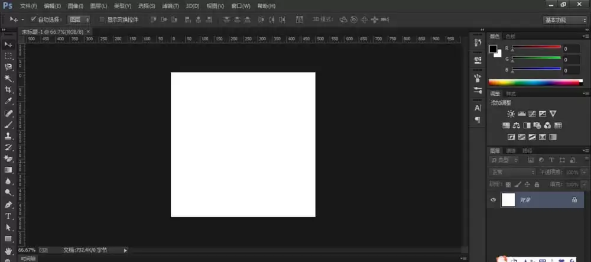Viewport: 591px width, 262px height.
Task: Toggle lock all padlock in Layers panel
Action: tap(537, 185)
